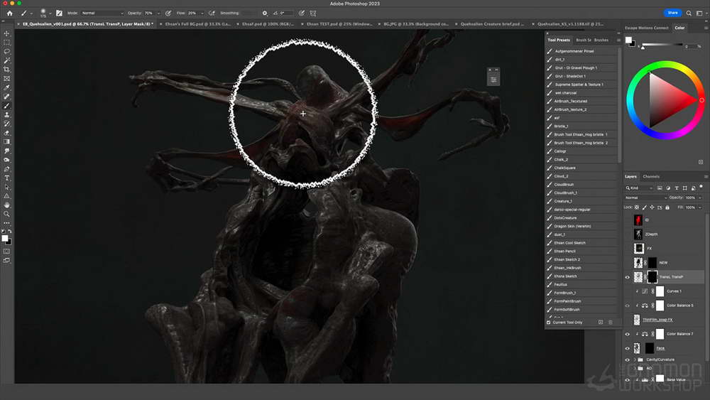Expand the Cavity/Curvature group
Image resolution: width=710 pixels, height=400 pixels.
click(x=635, y=360)
